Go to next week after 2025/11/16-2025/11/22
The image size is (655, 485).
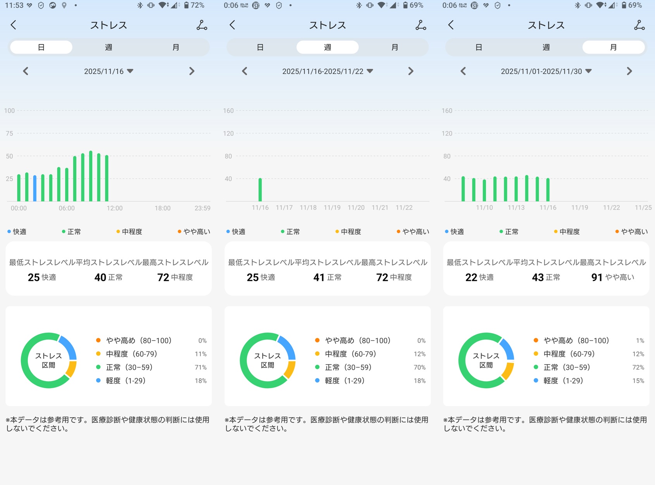click(x=410, y=71)
